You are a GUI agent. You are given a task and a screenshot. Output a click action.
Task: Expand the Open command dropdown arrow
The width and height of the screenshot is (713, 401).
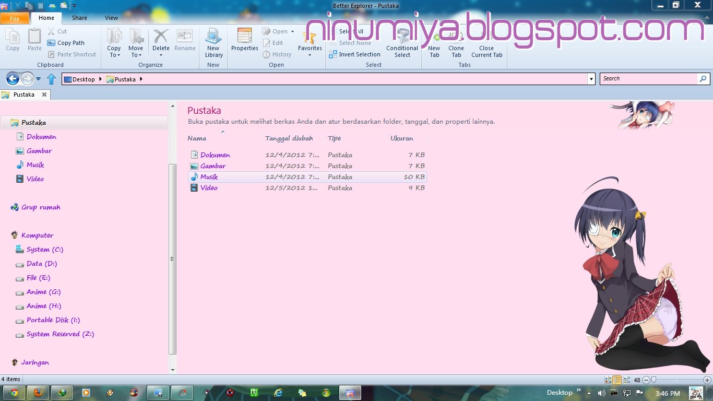click(292, 31)
